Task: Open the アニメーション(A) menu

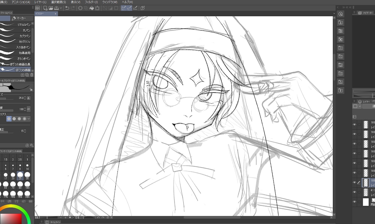Action: pyautogui.click(x=21, y=2)
